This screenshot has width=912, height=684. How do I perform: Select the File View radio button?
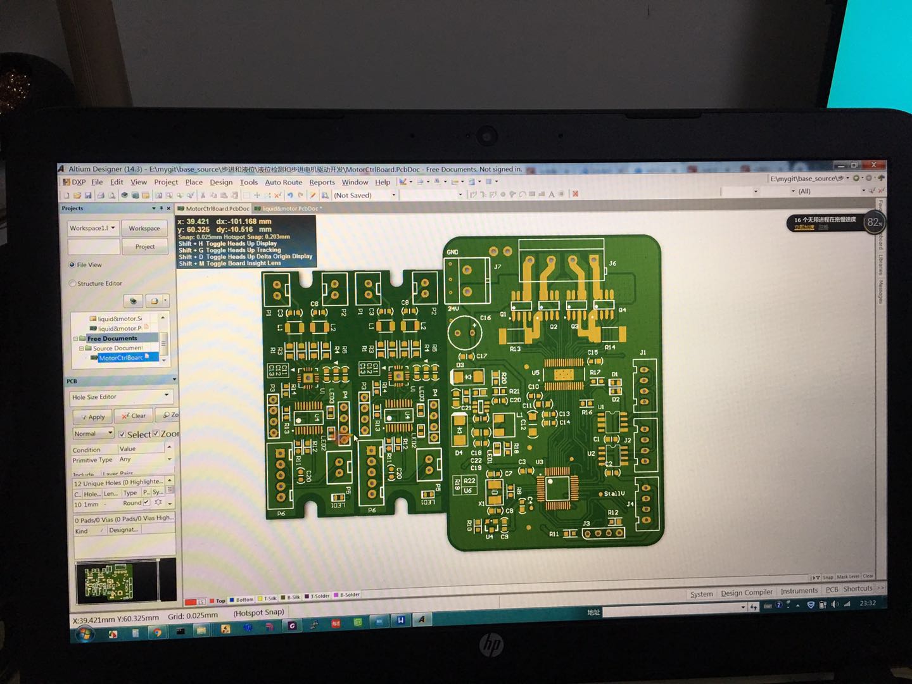pos(72,265)
